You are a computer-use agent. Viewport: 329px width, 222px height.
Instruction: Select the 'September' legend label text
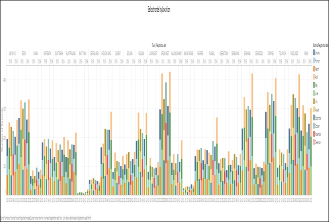click(x=318, y=118)
